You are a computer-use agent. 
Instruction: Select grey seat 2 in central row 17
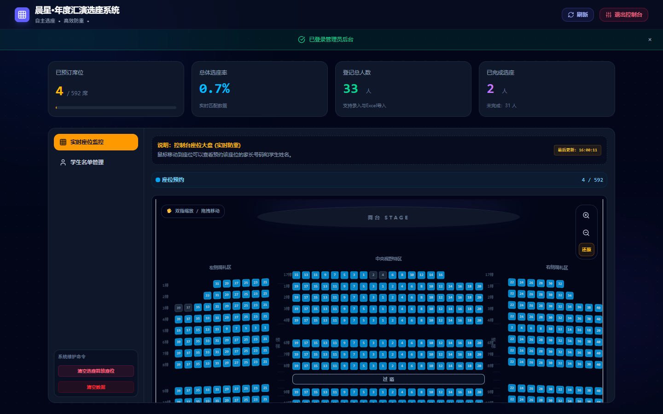(373, 275)
